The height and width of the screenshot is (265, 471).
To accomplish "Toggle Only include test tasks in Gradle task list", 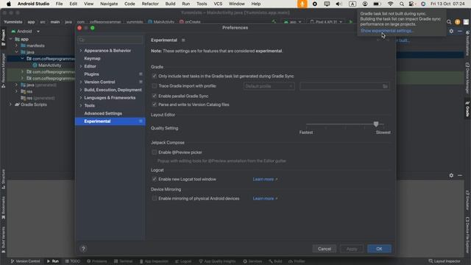I will pos(154,76).
